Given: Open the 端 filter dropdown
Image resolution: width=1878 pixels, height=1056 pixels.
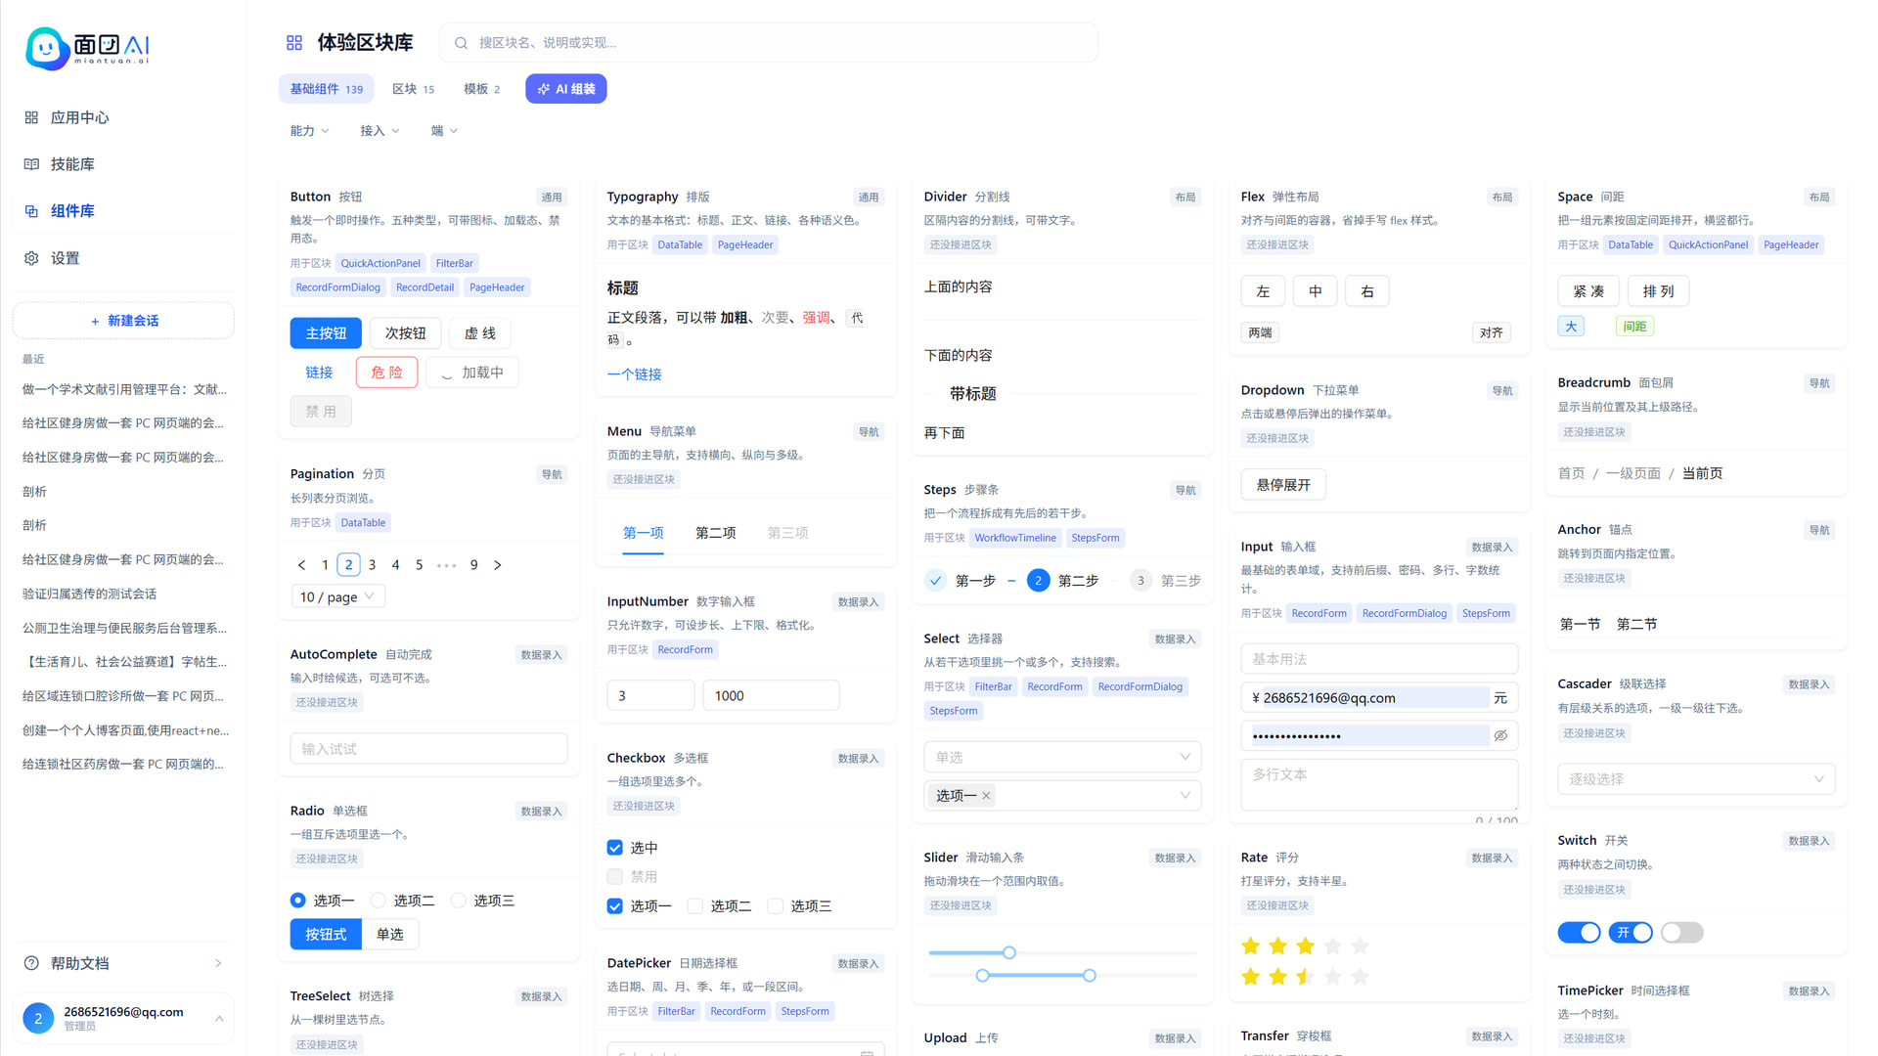Looking at the screenshot, I should point(444,131).
